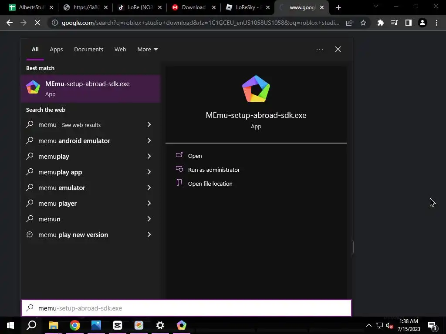Open the search panel options ellipsis menu
The image size is (446, 334).
click(320, 49)
